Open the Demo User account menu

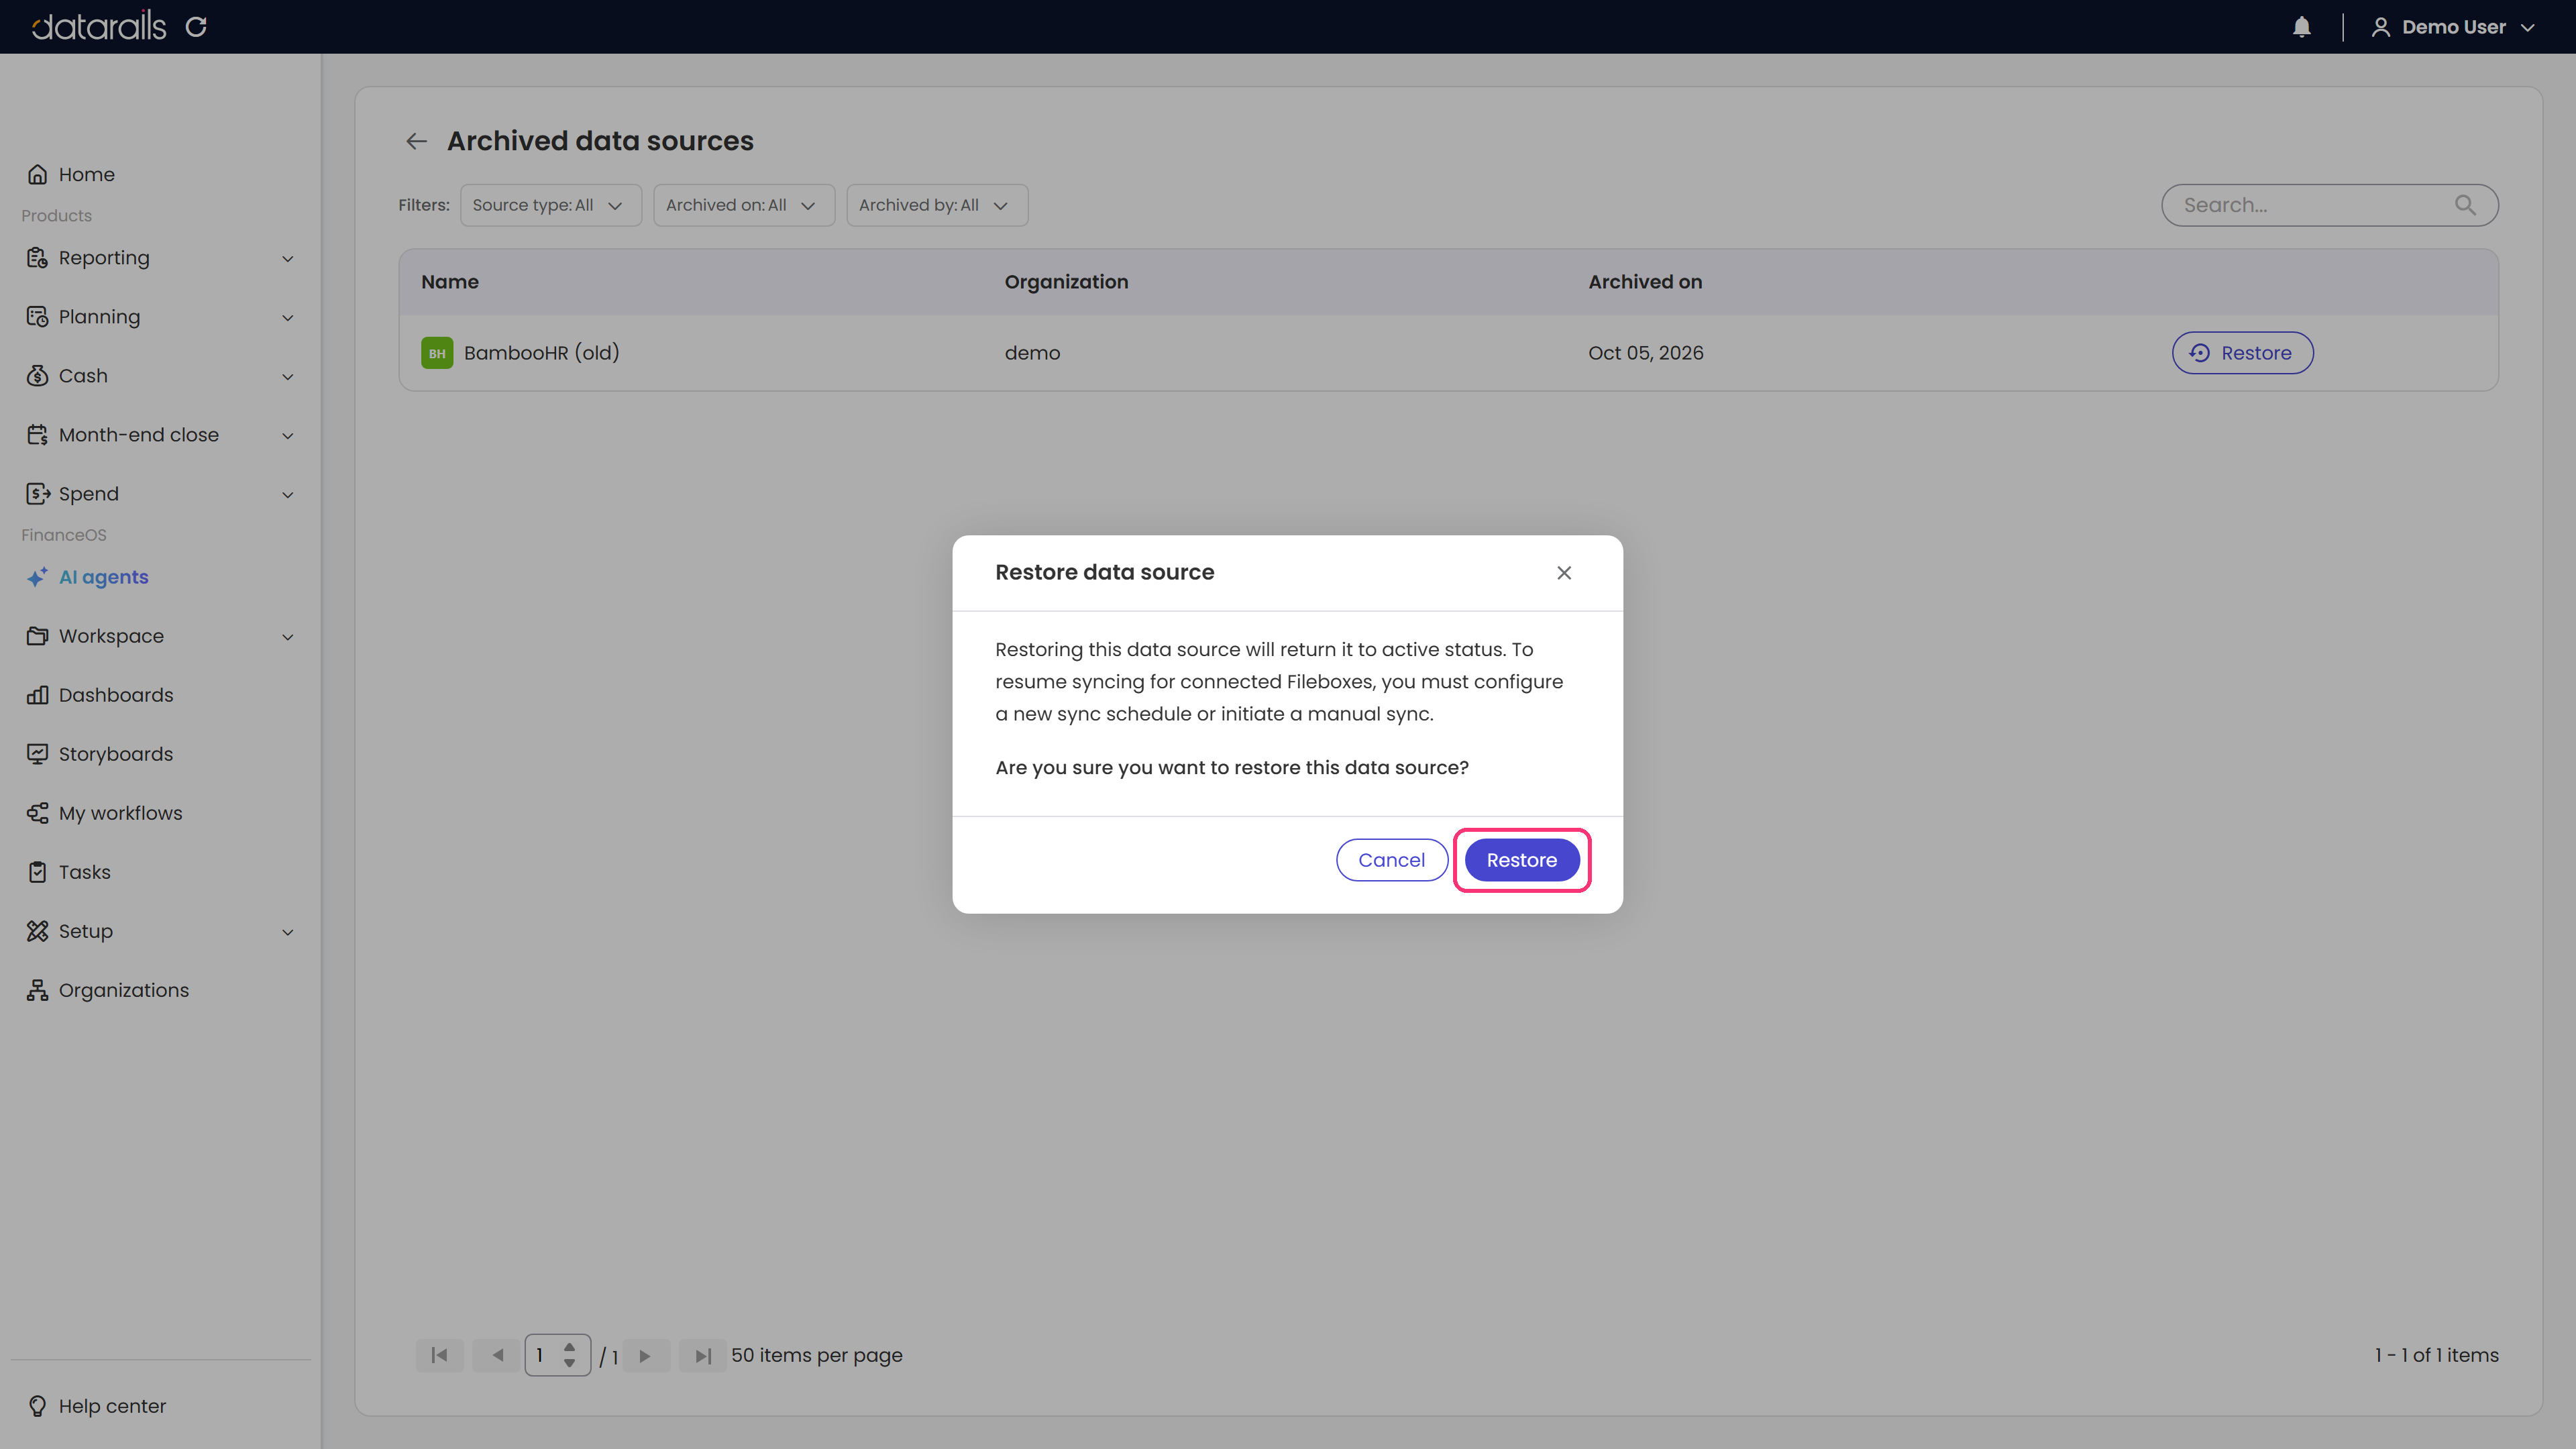coord(2453,27)
